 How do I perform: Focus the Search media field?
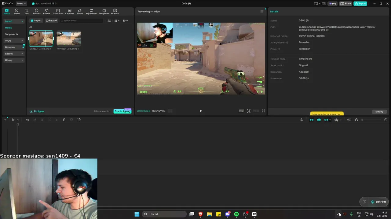click(x=81, y=21)
